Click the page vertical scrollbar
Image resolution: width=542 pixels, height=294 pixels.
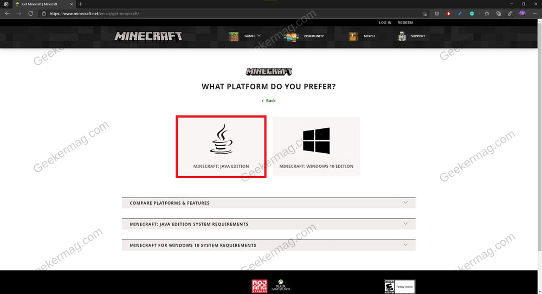540,138
